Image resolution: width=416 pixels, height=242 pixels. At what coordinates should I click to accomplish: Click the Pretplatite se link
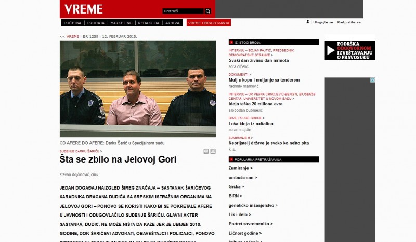(349, 22)
